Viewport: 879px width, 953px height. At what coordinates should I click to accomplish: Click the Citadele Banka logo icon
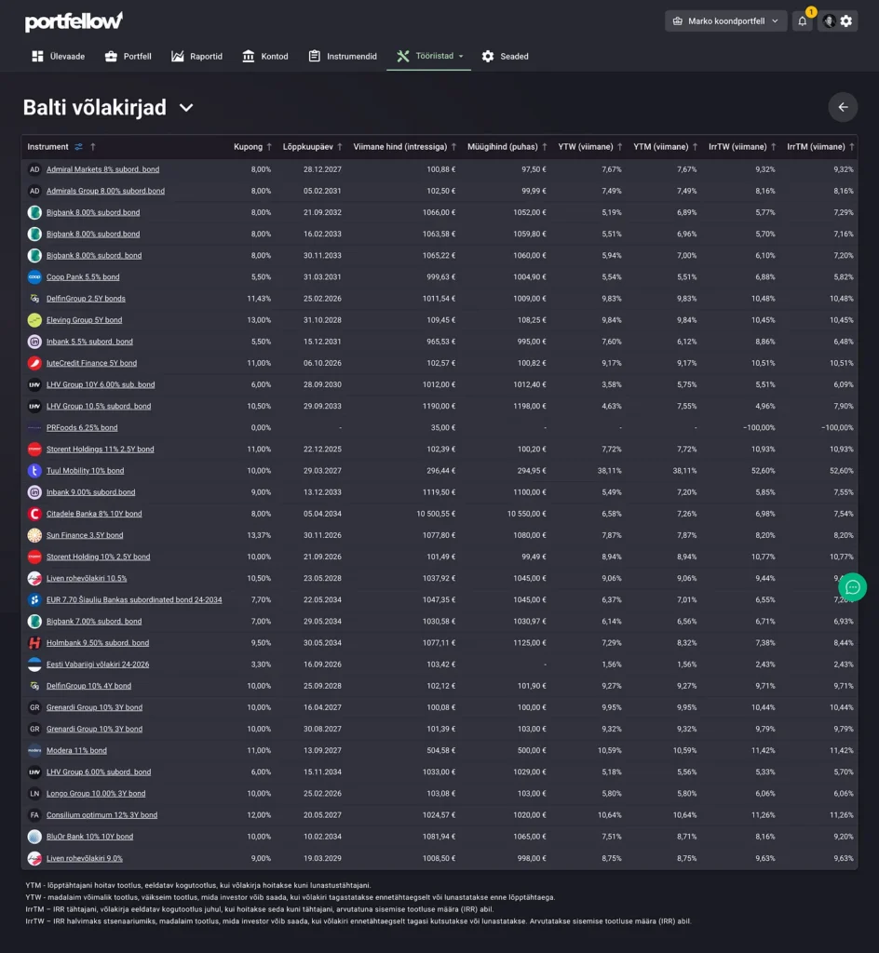tap(34, 514)
